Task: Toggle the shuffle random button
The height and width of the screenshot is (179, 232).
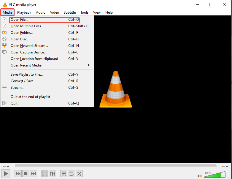Action: click(79, 174)
